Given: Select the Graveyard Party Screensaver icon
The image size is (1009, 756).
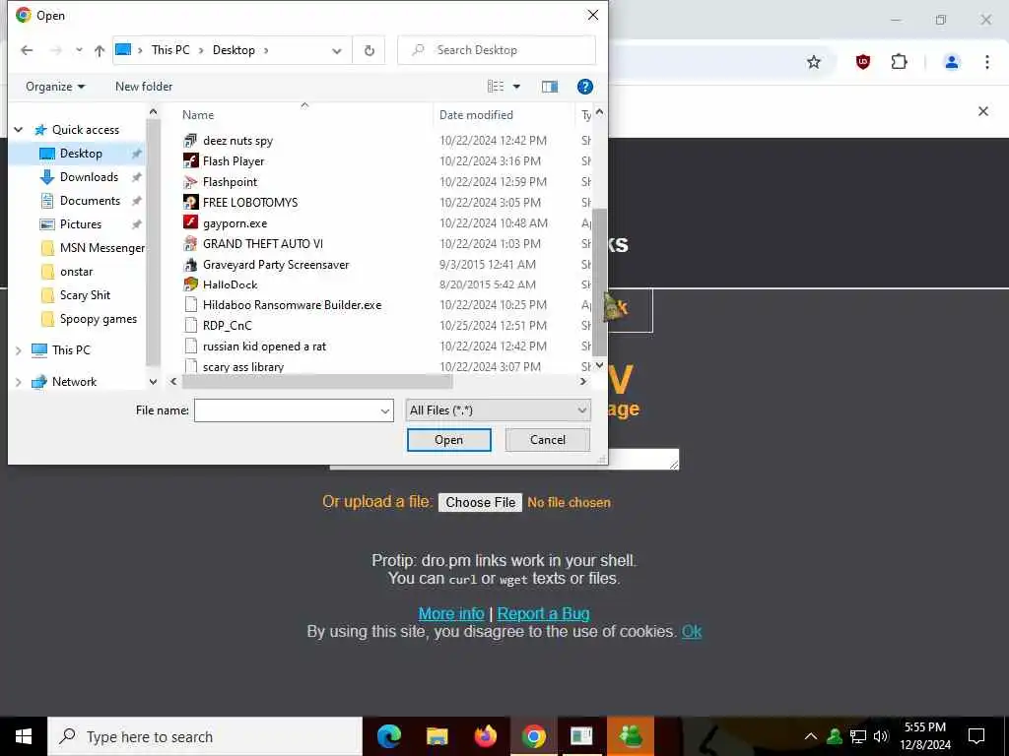Looking at the screenshot, I should pyautogui.click(x=190, y=264).
